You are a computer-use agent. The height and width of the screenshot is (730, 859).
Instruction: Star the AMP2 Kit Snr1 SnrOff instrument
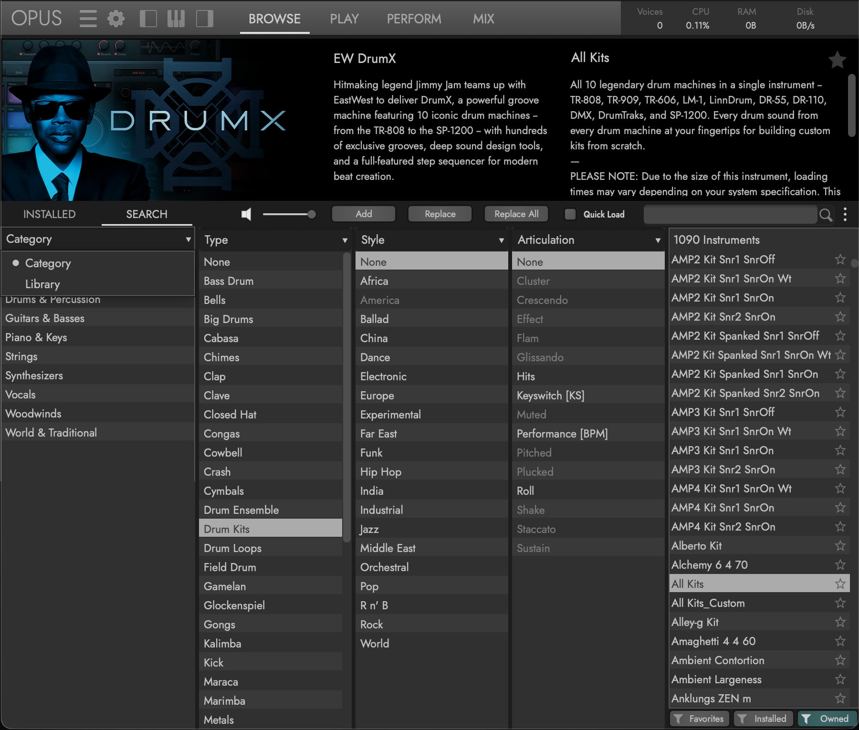point(840,259)
